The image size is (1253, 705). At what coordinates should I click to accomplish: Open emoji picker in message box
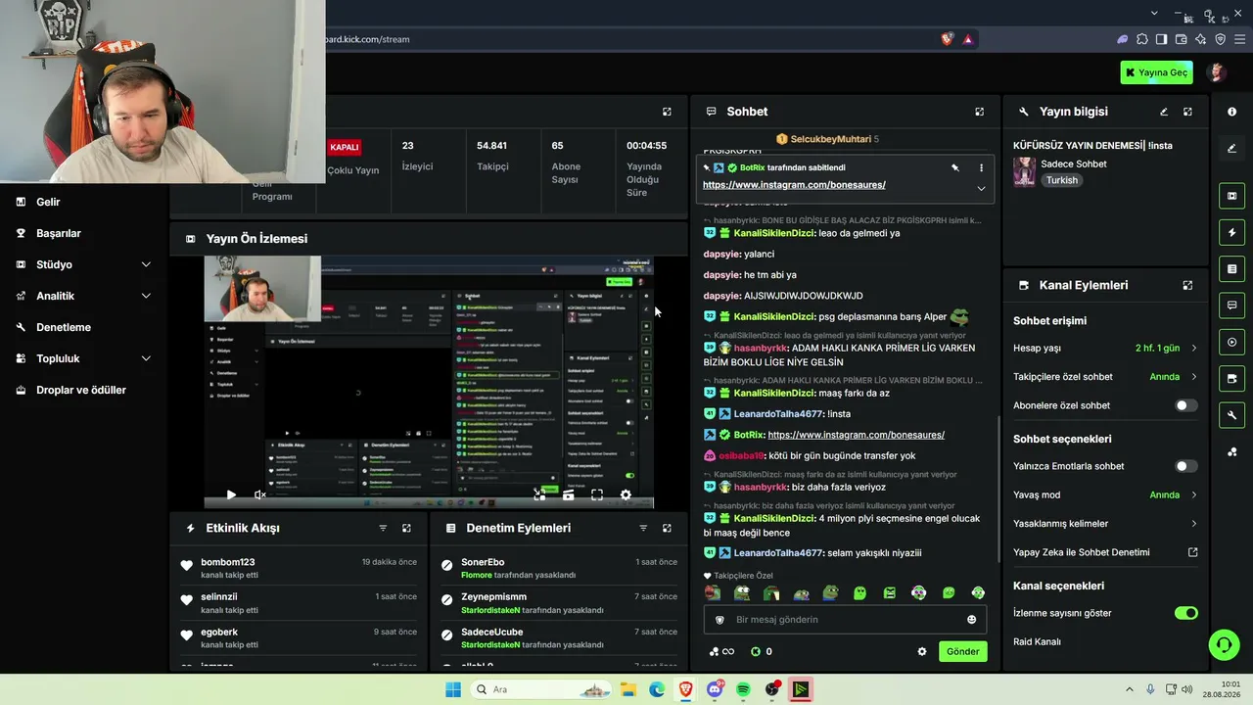pos(971,619)
